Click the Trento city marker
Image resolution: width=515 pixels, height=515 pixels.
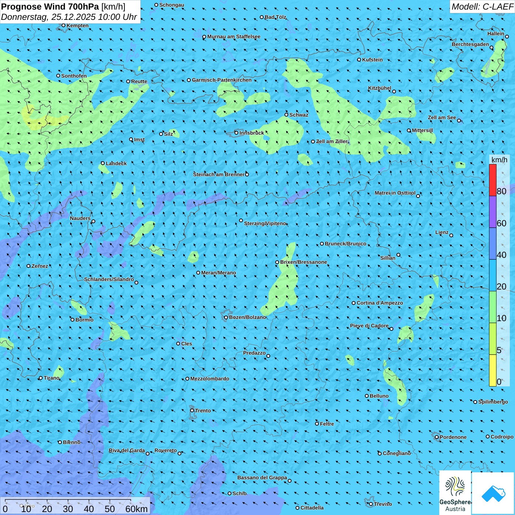[192, 411]
